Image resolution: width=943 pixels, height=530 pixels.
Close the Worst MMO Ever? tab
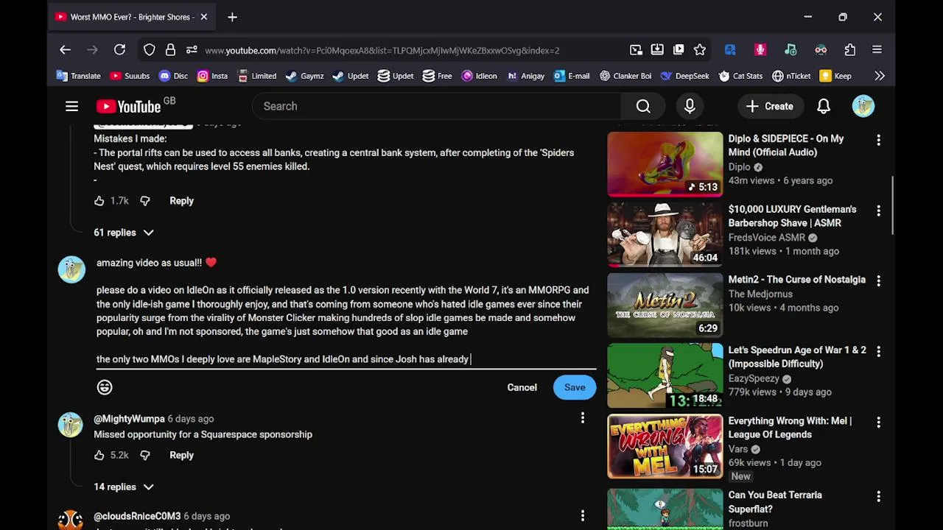pos(204,17)
